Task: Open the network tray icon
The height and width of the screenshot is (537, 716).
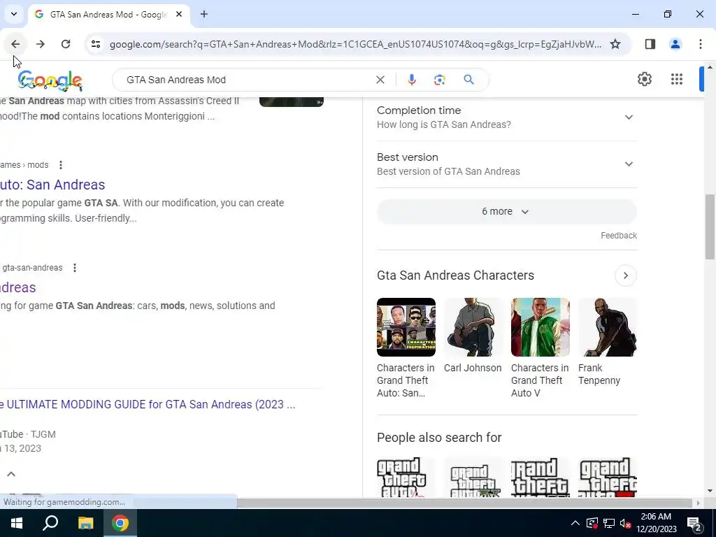Action: coord(609,523)
